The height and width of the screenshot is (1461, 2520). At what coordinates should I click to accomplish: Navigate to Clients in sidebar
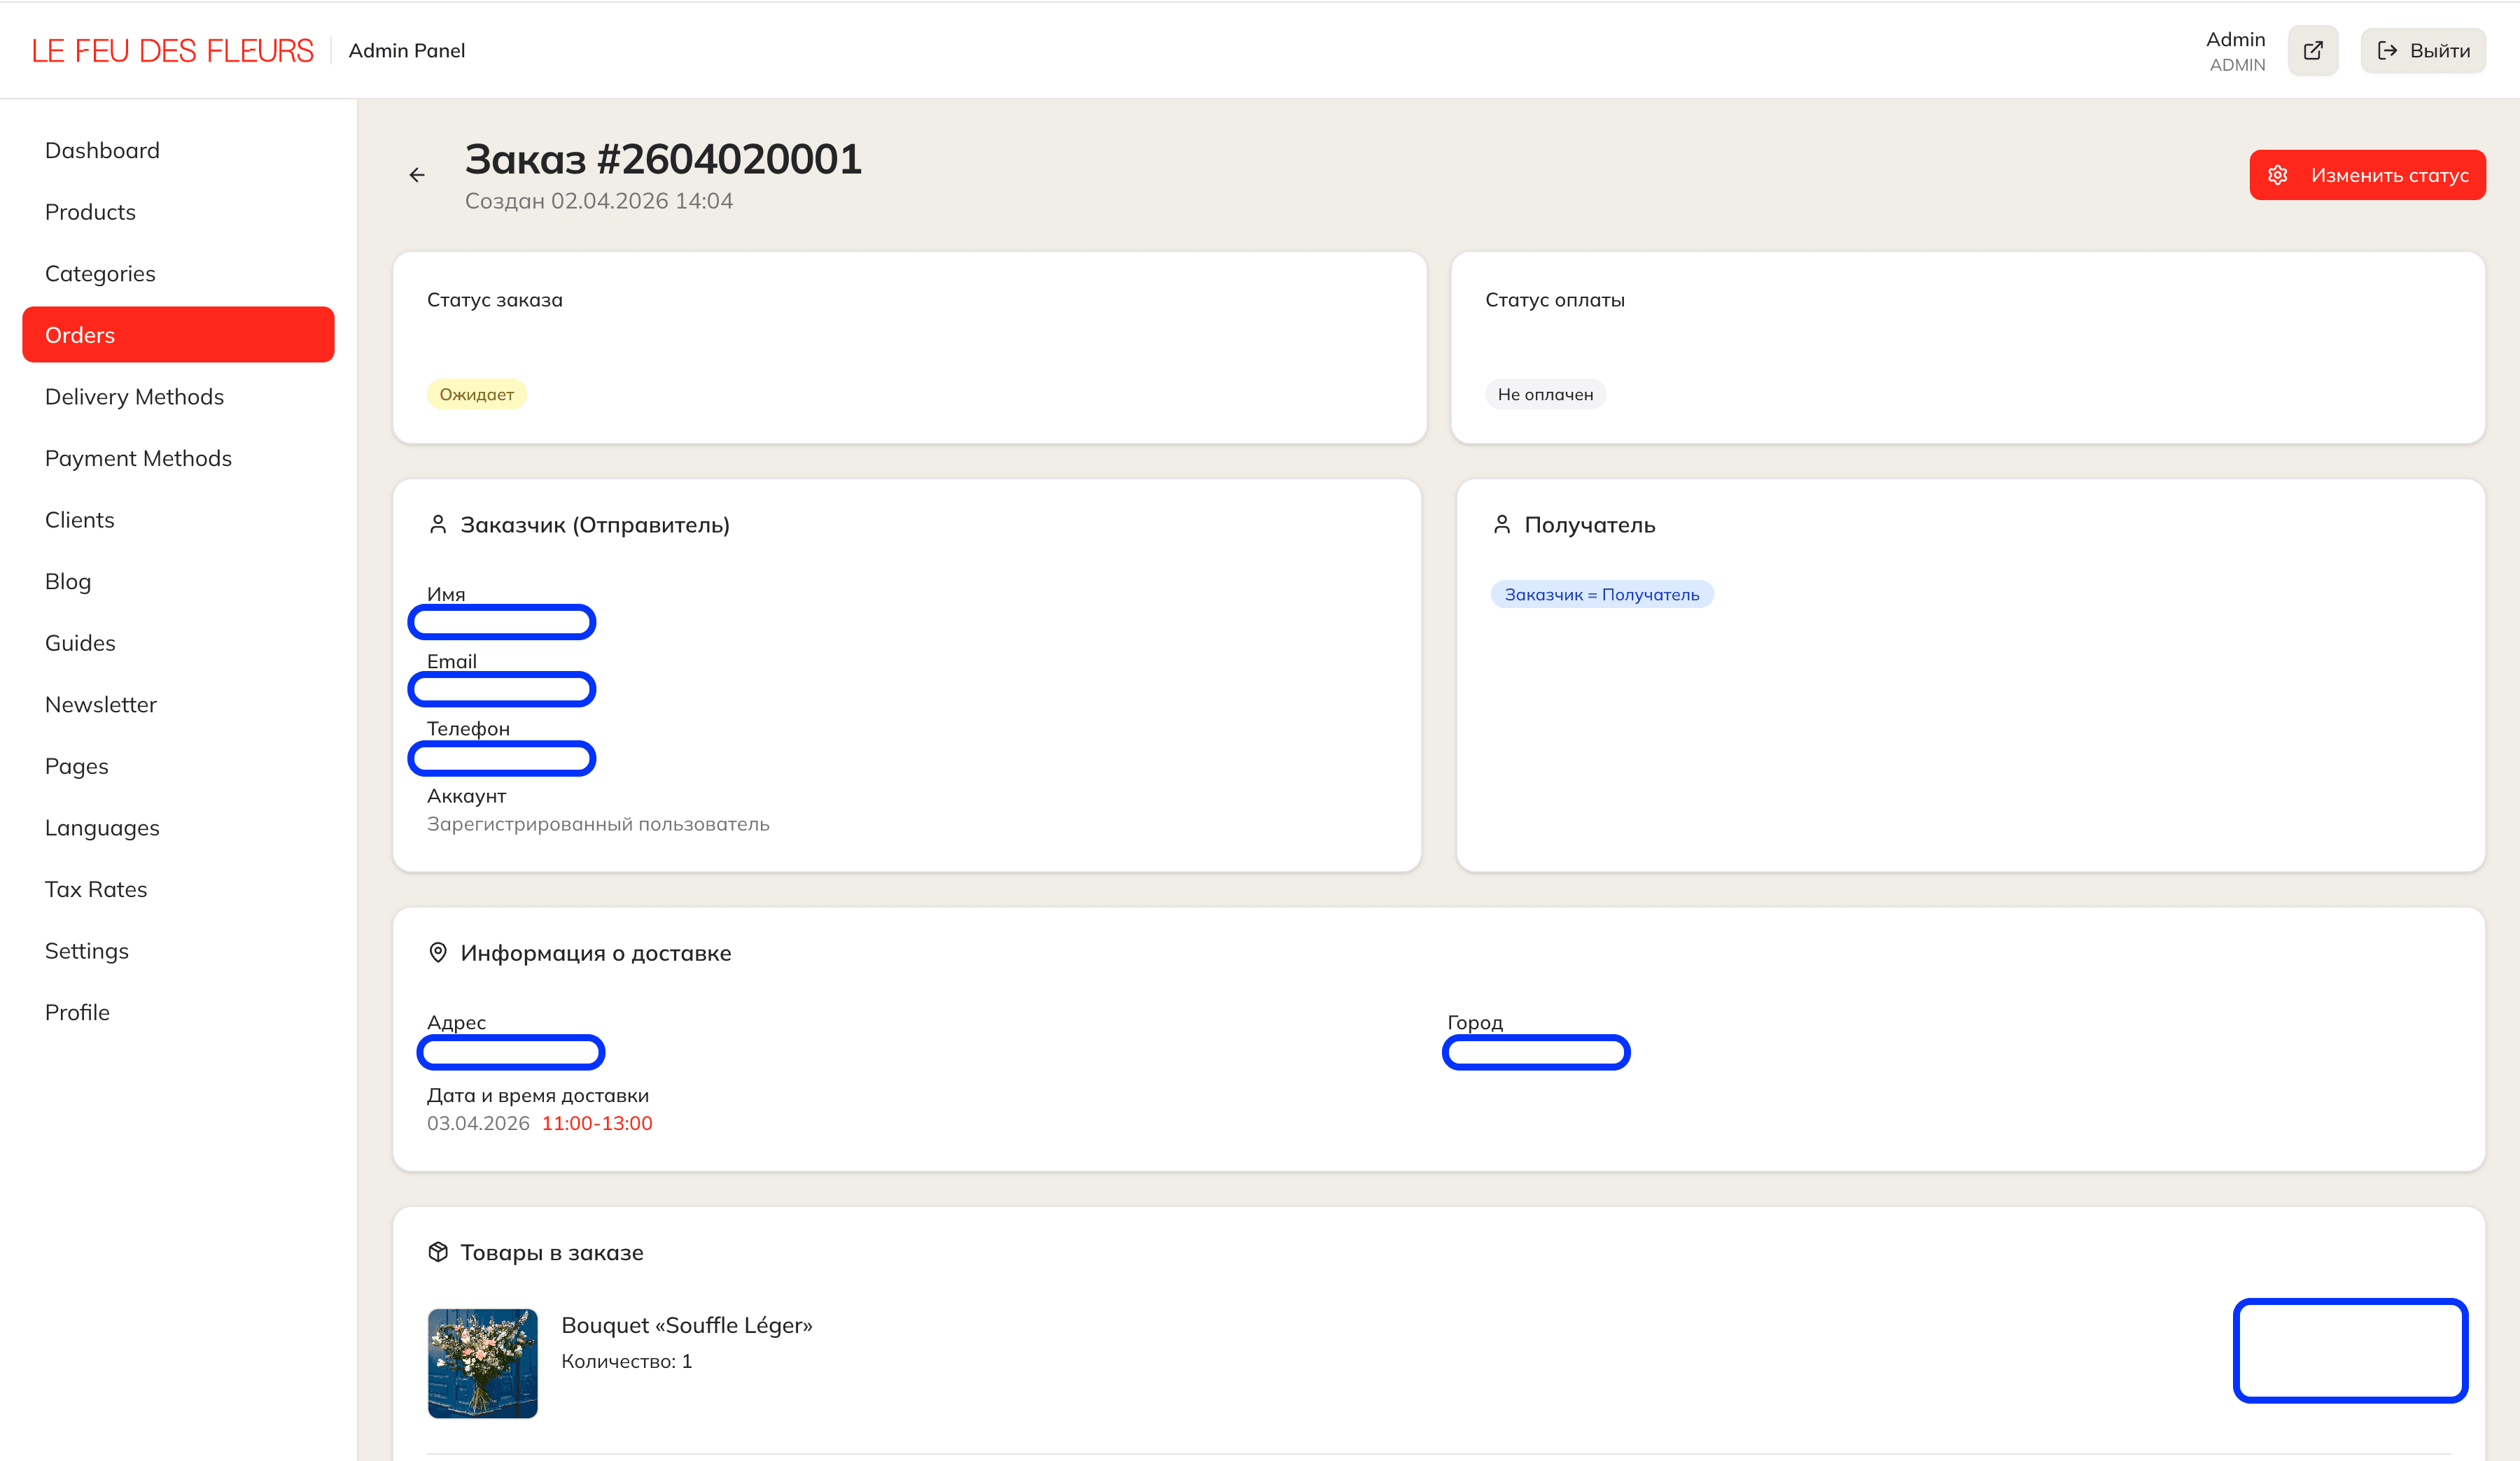[80, 520]
